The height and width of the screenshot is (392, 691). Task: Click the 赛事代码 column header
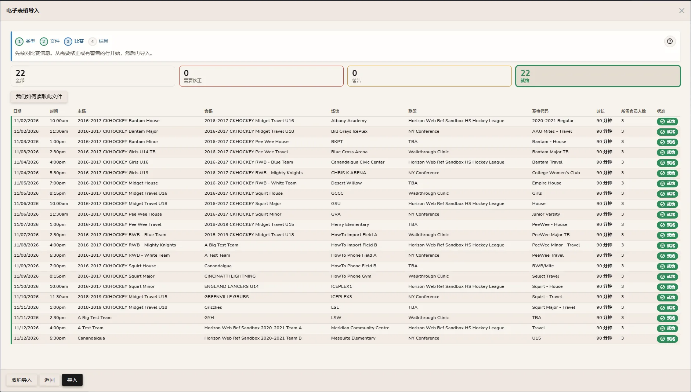pos(540,111)
